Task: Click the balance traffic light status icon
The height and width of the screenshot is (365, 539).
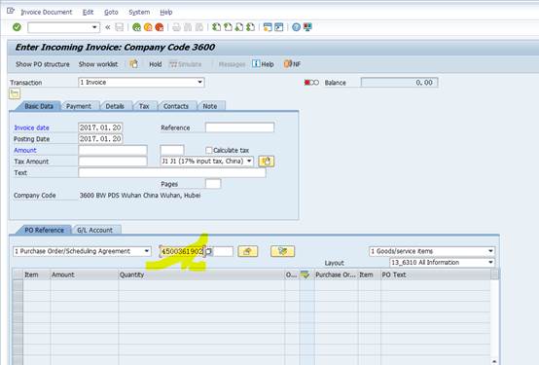Action: pos(311,83)
